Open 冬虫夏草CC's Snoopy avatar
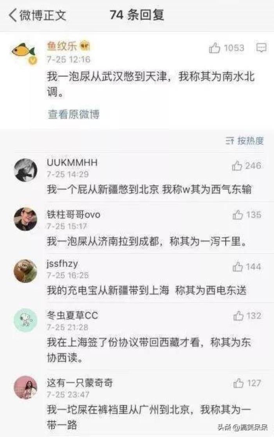The width and height of the screenshot is (274, 437). coord(25,320)
